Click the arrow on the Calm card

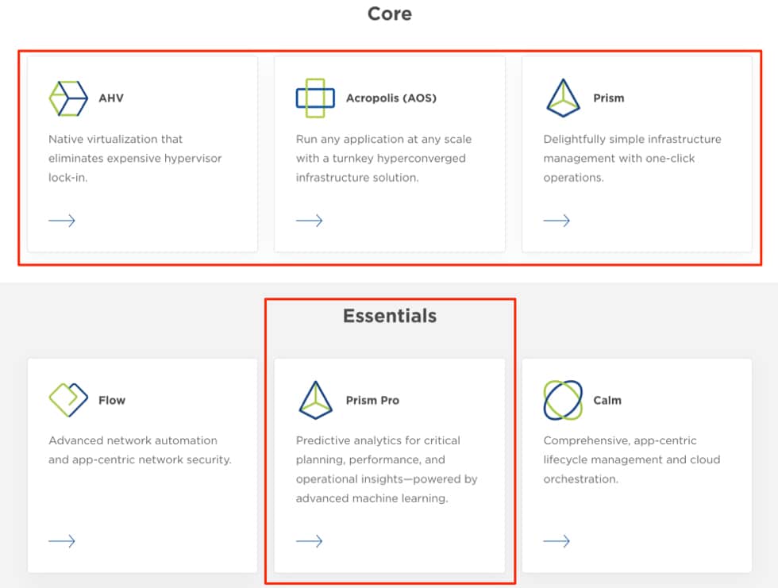[x=557, y=541]
